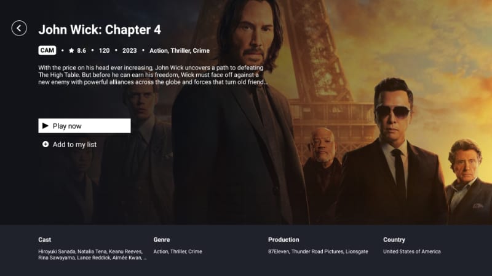Open Action, Thriller, Crime genres under the title
Screen dimensions: 492x276
180,51
